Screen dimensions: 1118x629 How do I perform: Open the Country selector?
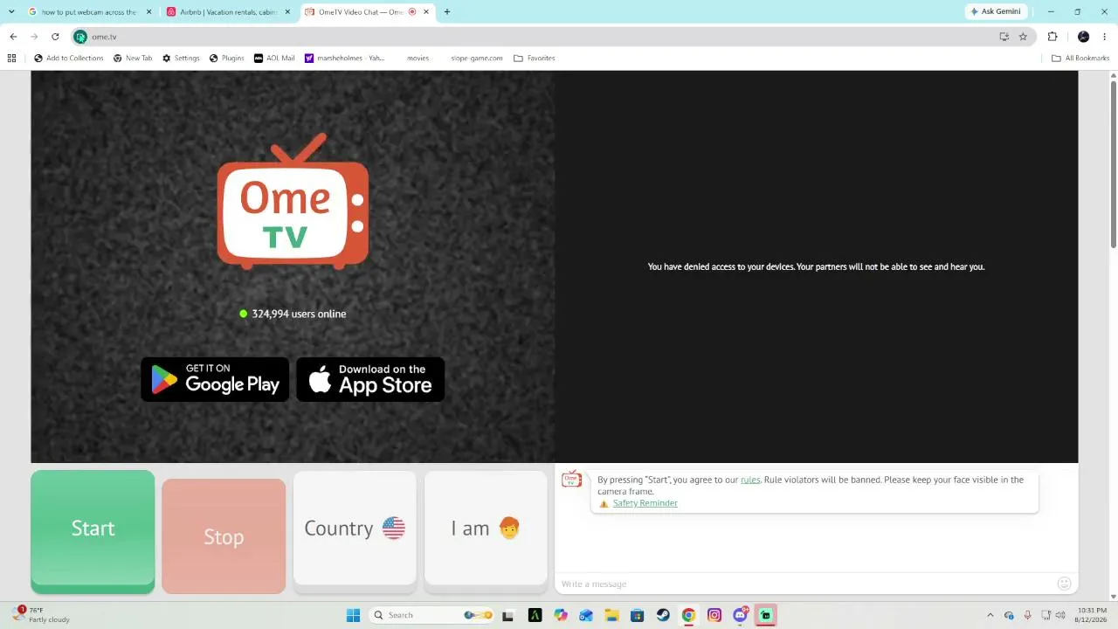pos(355,529)
